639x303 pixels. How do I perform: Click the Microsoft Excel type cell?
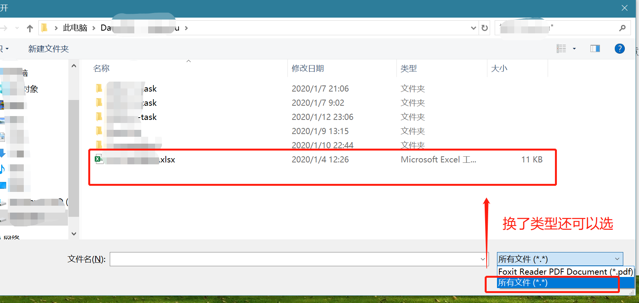pyautogui.click(x=438, y=159)
